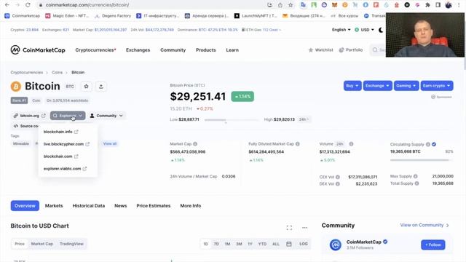Set chart range to YTD
Screen dimensions: 466x262
click(x=262, y=244)
